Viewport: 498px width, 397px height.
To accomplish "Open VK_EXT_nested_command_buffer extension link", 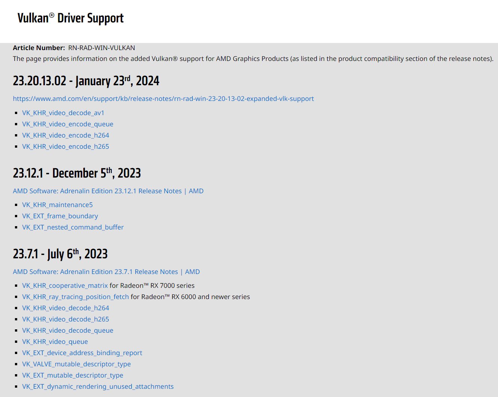I will point(73,227).
